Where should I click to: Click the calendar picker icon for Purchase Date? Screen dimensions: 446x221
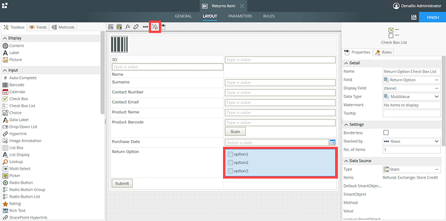[332, 142]
